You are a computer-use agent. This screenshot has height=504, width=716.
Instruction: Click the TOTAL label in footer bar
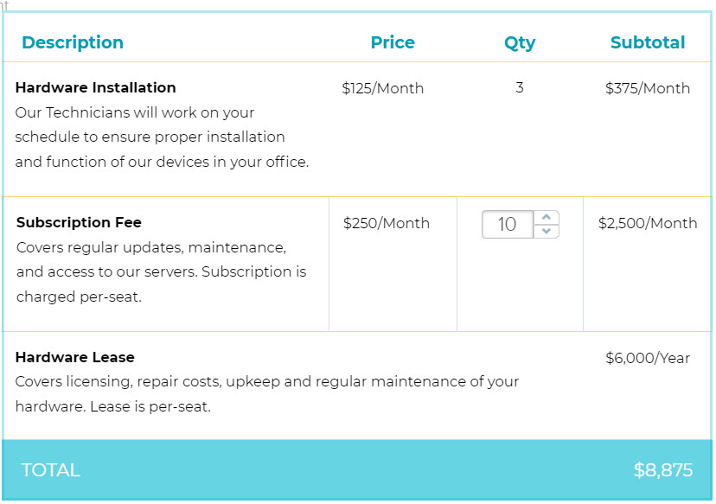click(51, 470)
